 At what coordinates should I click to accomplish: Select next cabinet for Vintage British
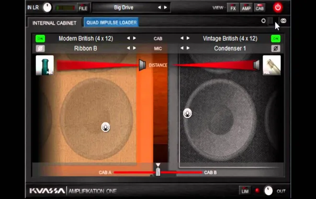click(x=188, y=38)
